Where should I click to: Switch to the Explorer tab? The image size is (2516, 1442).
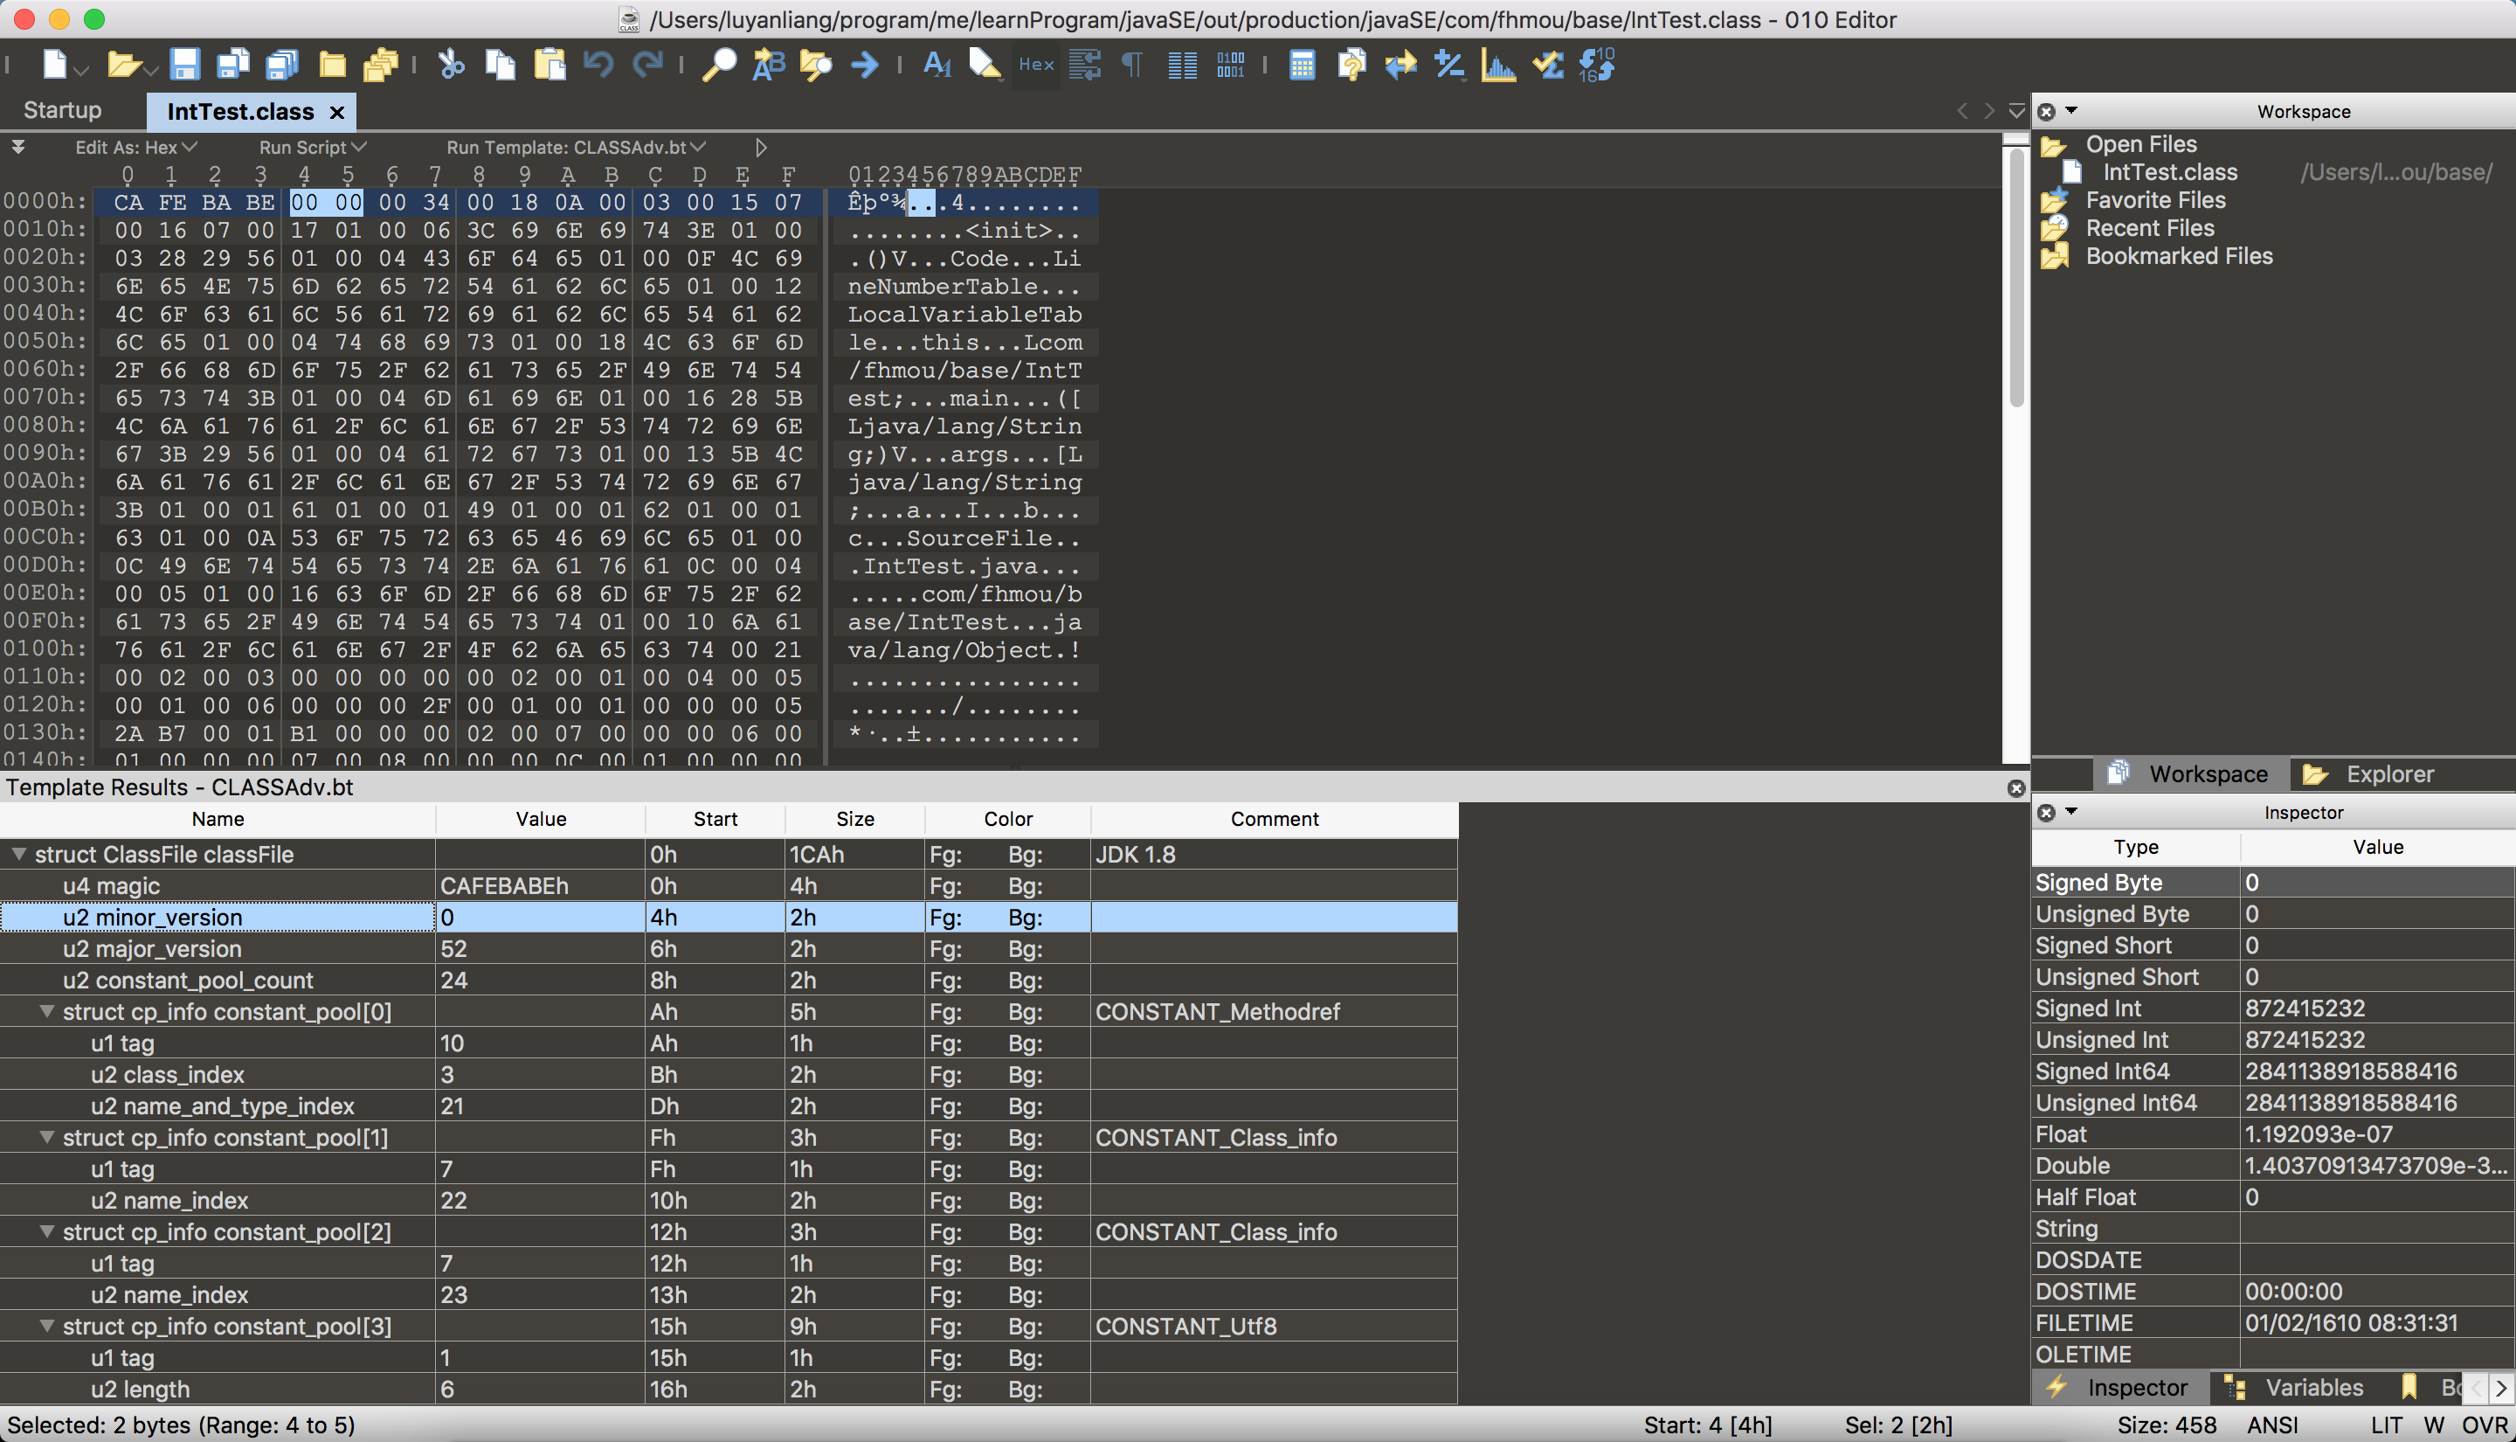click(2368, 773)
